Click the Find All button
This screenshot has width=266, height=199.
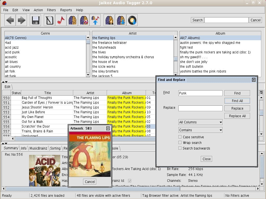237,101
